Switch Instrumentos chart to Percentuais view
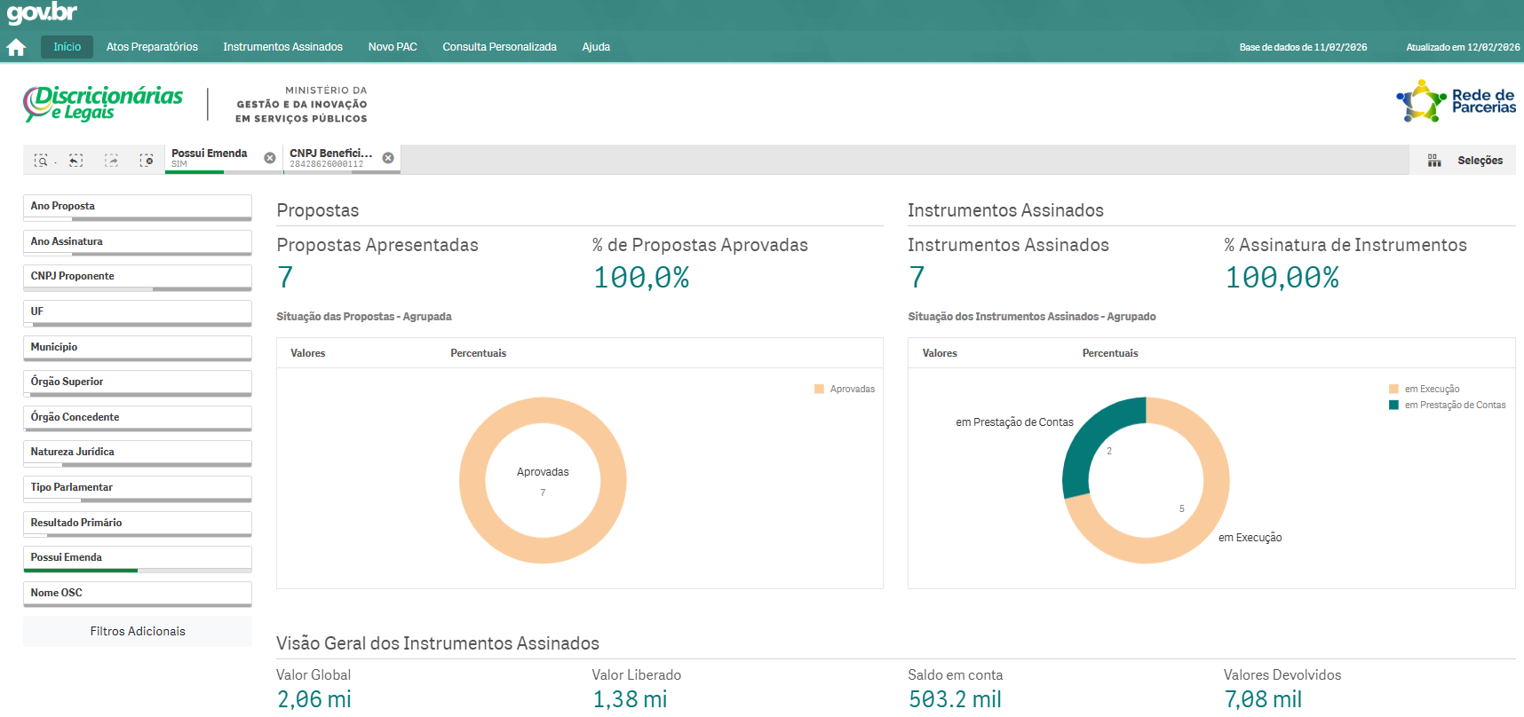This screenshot has width=1524, height=717. coord(1109,353)
